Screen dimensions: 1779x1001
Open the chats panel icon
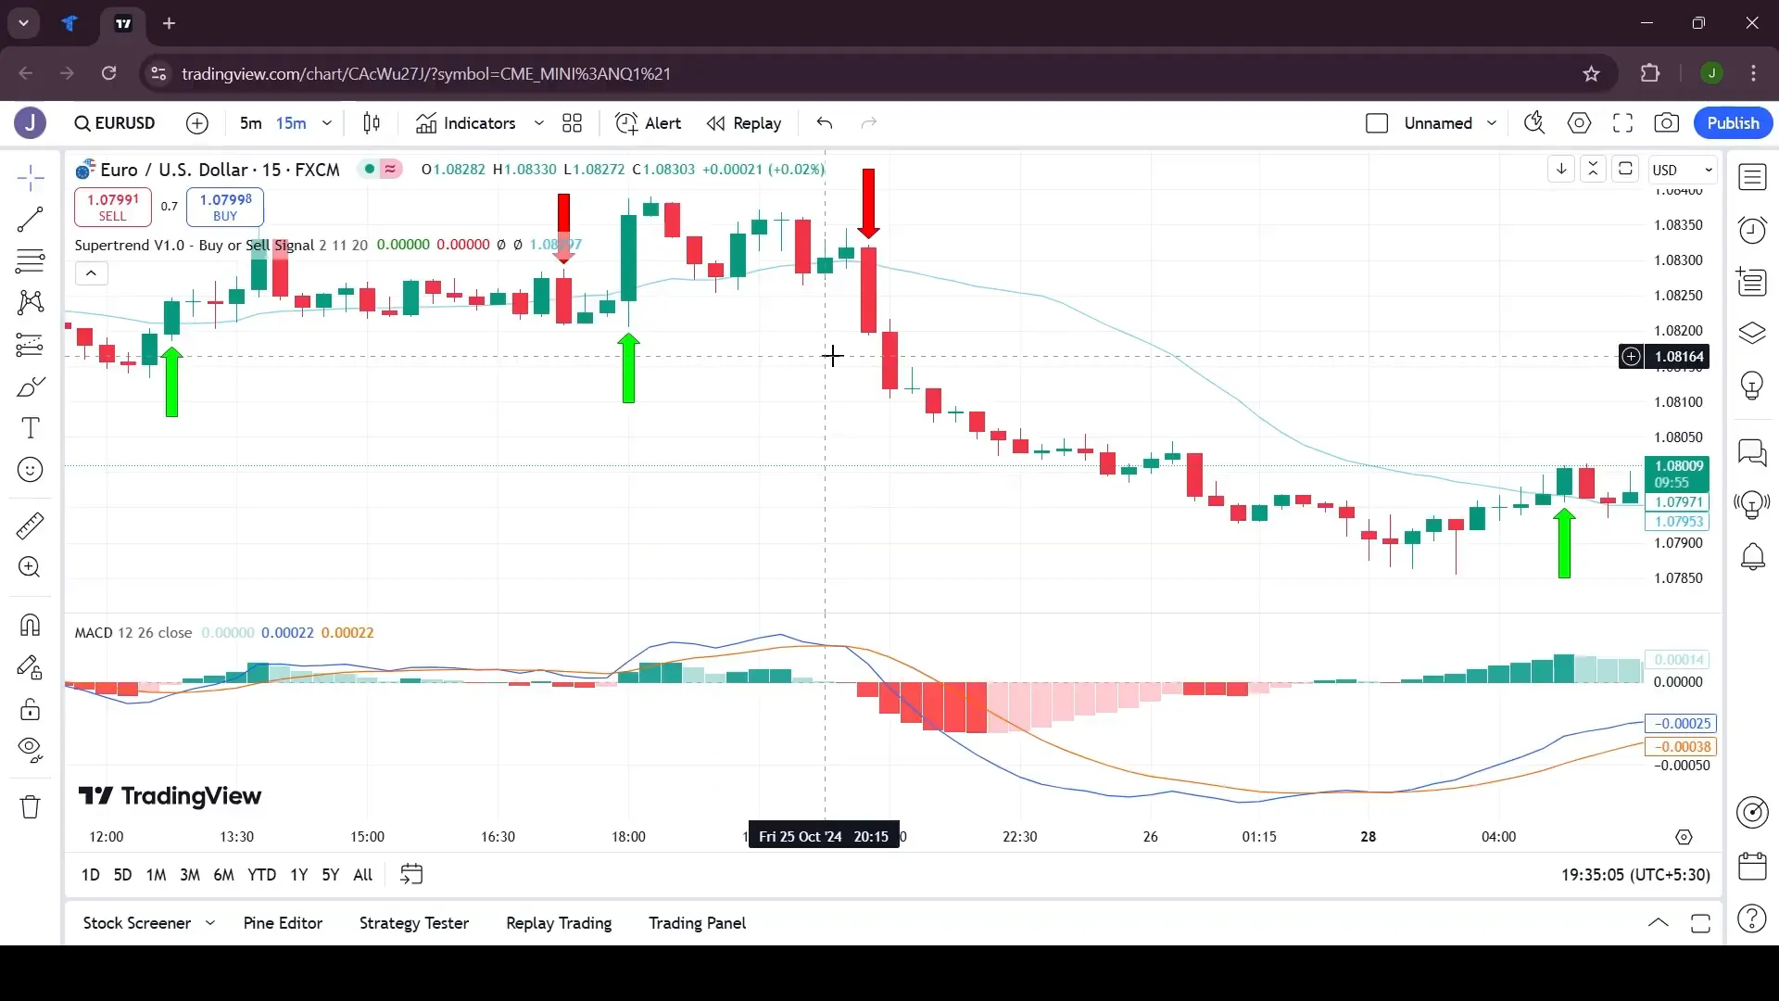(x=1752, y=452)
